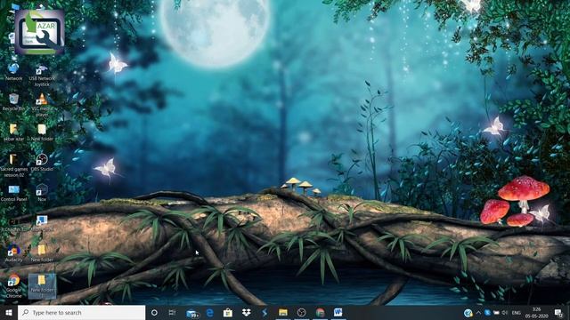Open Task View on the taskbar
The width and height of the screenshot is (570, 320).
coord(172,312)
